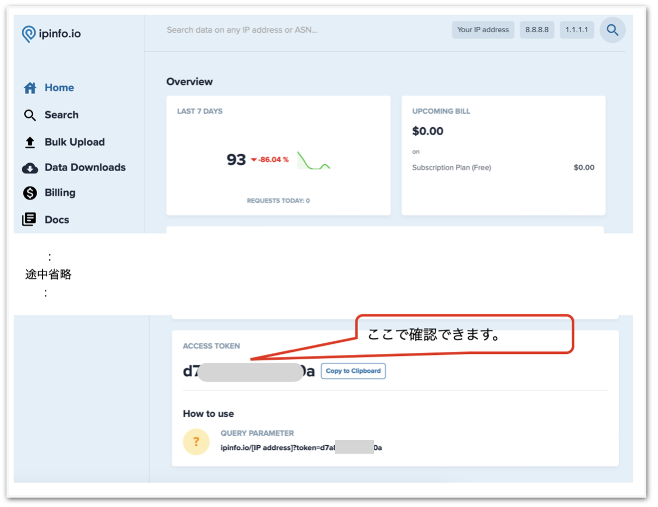Click the Billing dollar sign icon
This screenshot has width=658, height=507.
point(30,193)
